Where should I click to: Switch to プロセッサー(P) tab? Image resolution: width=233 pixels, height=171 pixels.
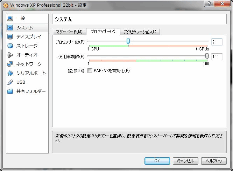point(103,32)
